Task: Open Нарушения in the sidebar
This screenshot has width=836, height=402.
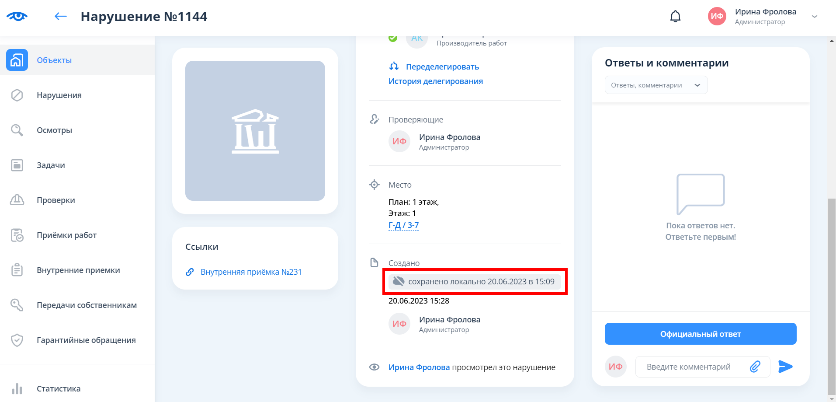Action: pos(59,95)
